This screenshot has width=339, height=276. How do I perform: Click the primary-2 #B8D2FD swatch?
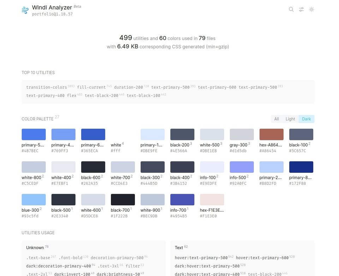pyautogui.click(x=271, y=167)
